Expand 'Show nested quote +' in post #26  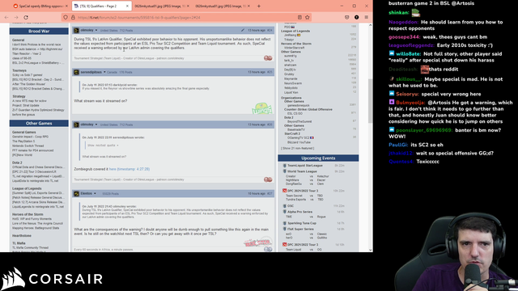pos(103,145)
